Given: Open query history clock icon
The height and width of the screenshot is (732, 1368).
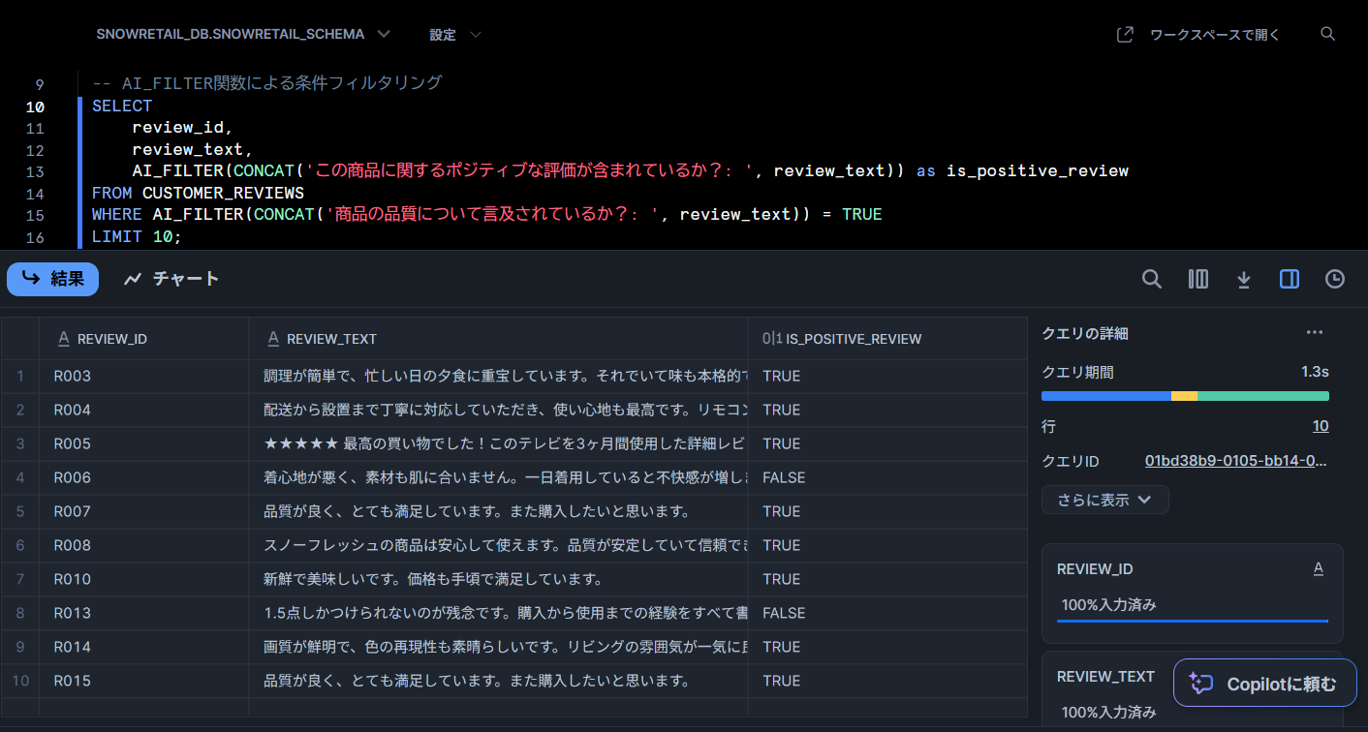Looking at the screenshot, I should (1335, 279).
